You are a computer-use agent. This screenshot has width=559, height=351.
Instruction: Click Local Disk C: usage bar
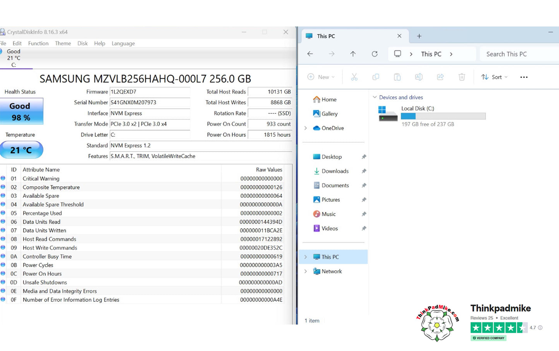[443, 116]
